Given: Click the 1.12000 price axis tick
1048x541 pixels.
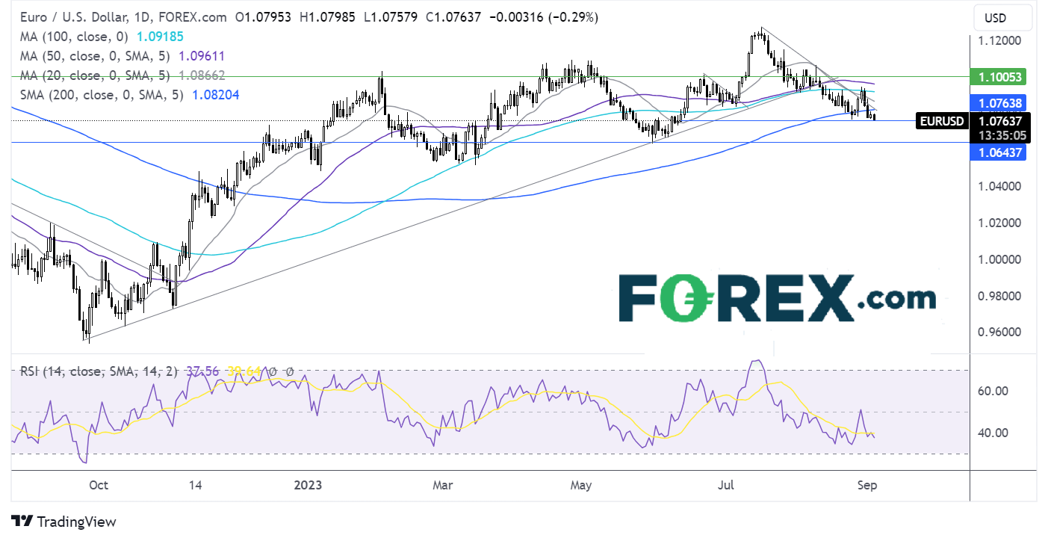Looking at the screenshot, I should [x=1000, y=40].
